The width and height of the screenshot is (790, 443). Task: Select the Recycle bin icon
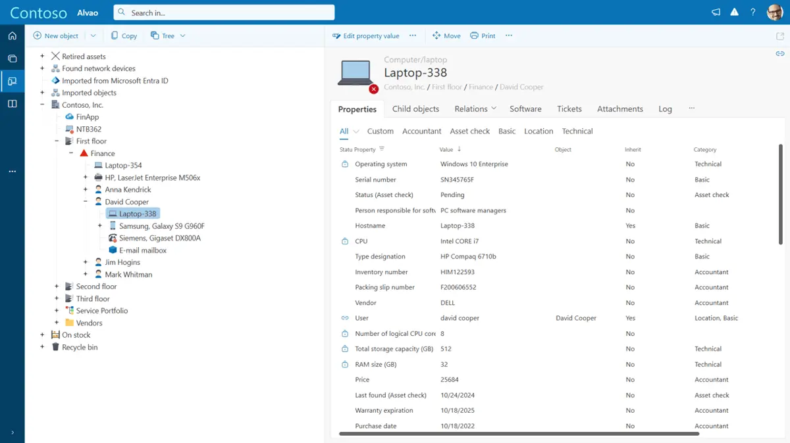pyautogui.click(x=56, y=347)
